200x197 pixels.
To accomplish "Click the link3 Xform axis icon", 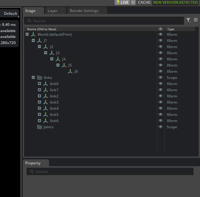I will (46, 102).
